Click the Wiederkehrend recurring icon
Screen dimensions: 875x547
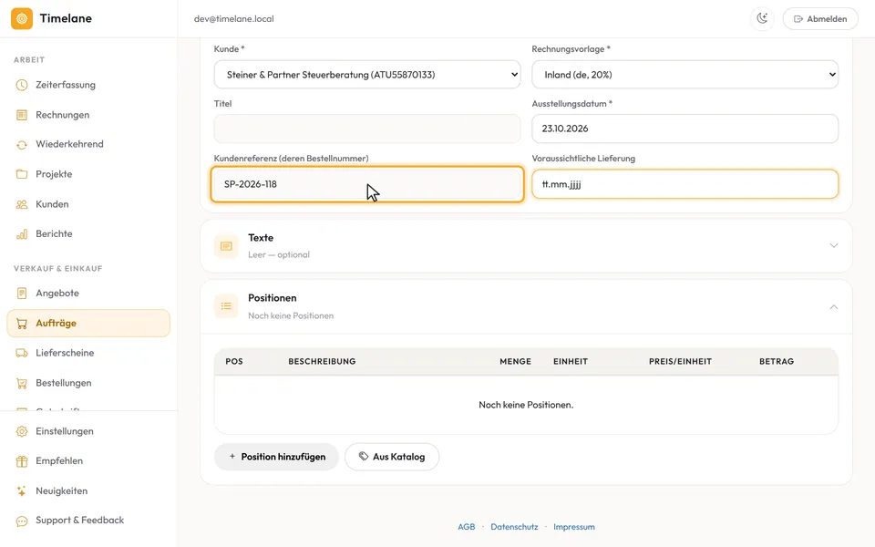(22, 145)
